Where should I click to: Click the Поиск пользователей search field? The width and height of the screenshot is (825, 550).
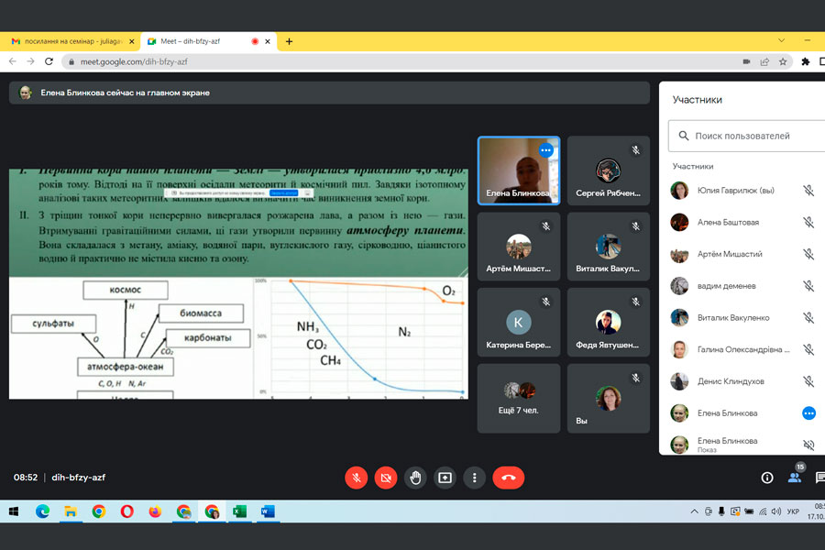[747, 136]
